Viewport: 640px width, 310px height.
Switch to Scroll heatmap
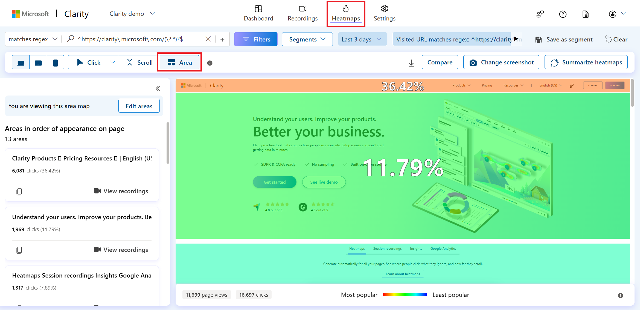[139, 62]
